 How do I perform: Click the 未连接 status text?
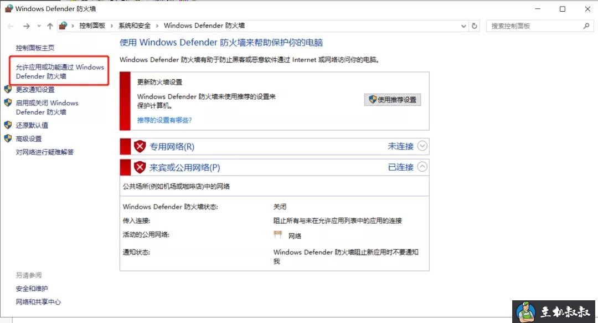400,146
